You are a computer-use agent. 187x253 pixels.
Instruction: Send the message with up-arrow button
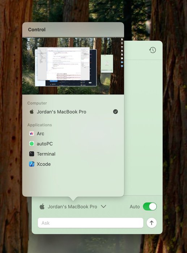[152, 223]
